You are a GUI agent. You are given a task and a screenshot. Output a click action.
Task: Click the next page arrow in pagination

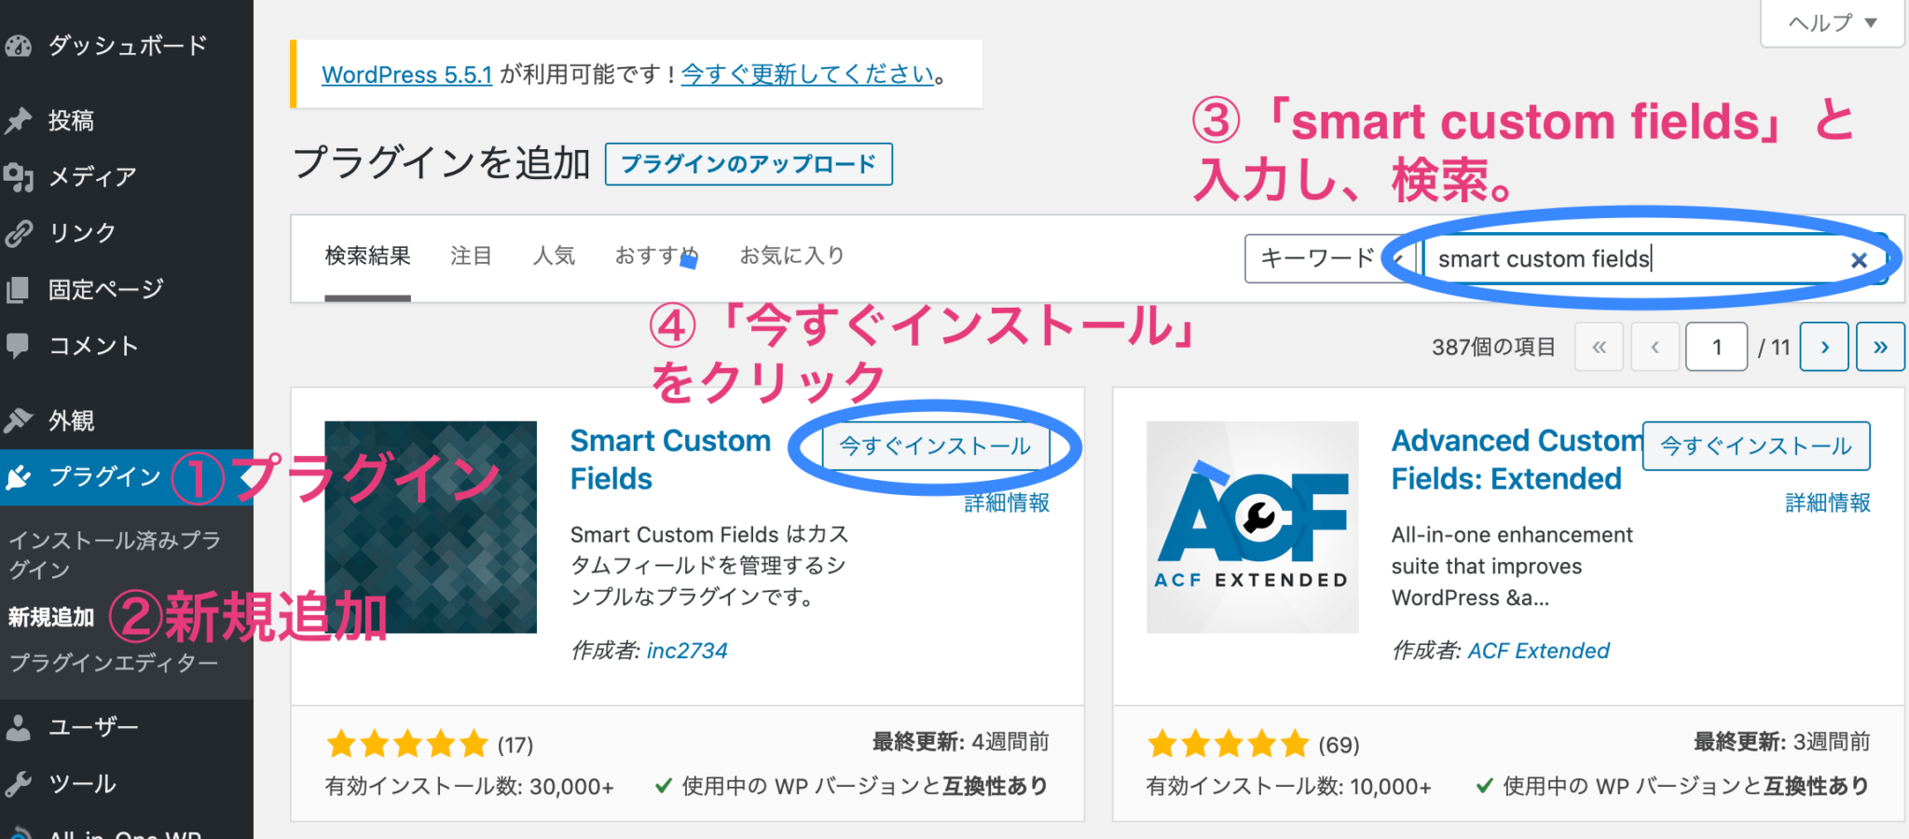pos(1824,346)
